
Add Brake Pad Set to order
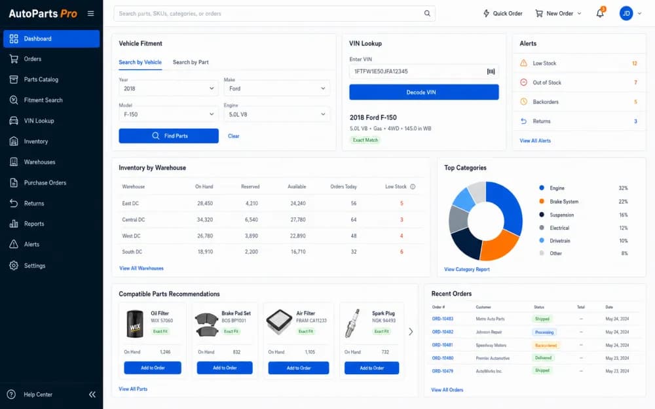pos(225,368)
